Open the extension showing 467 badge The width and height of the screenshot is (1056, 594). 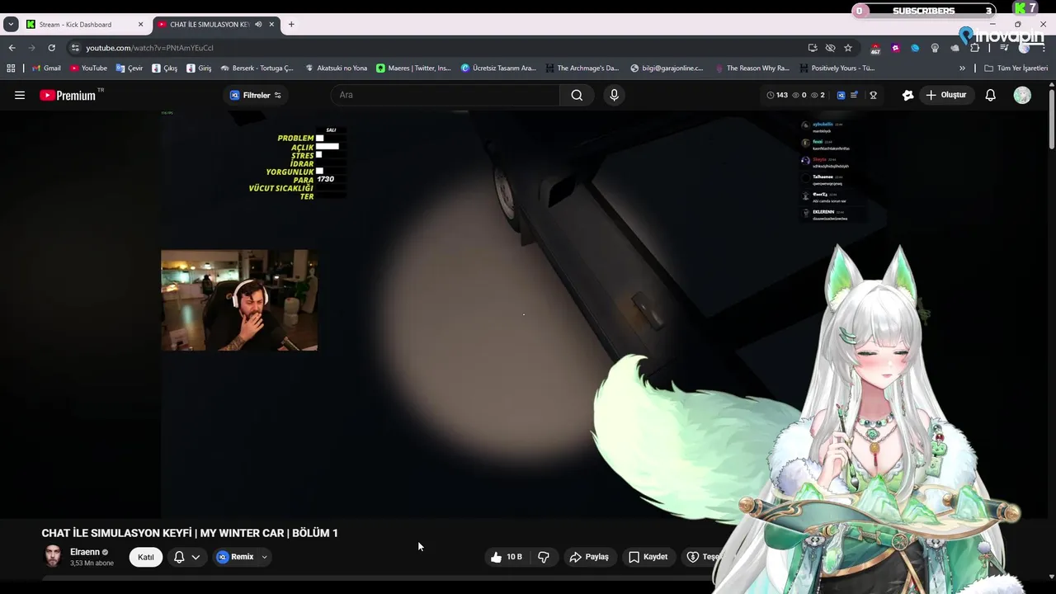coord(875,48)
